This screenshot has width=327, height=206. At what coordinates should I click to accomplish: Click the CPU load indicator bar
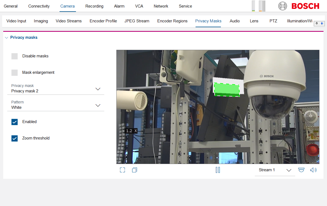(x=253, y=6)
